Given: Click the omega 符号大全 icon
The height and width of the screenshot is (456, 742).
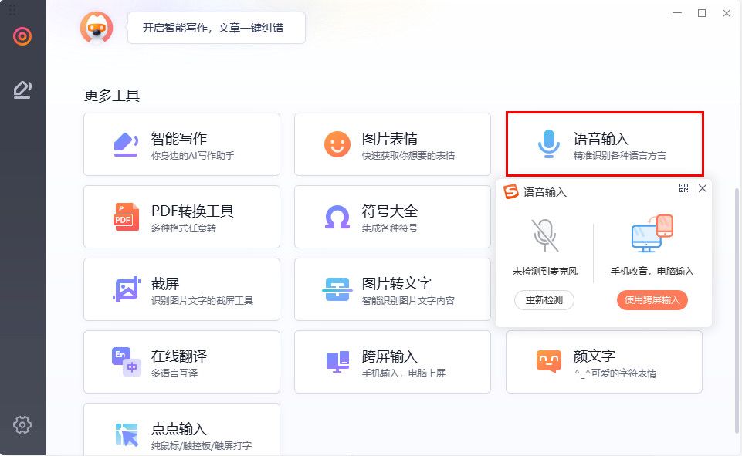Looking at the screenshot, I should click(x=337, y=217).
